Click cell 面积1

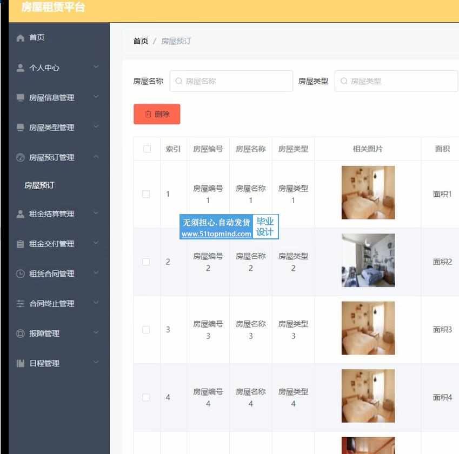pyautogui.click(x=442, y=194)
